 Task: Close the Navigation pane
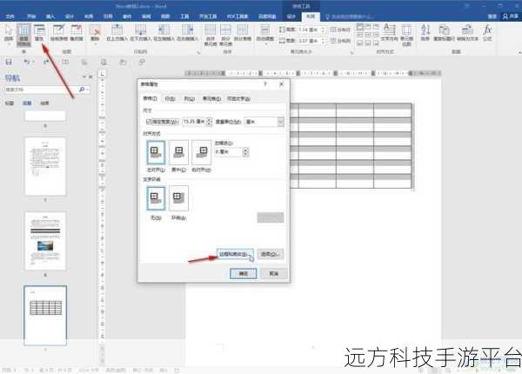[x=90, y=77]
